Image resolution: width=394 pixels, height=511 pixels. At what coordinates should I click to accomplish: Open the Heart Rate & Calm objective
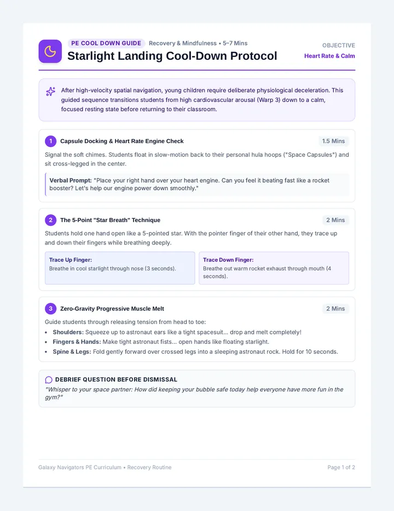pyautogui.click(x=329, y=56)
